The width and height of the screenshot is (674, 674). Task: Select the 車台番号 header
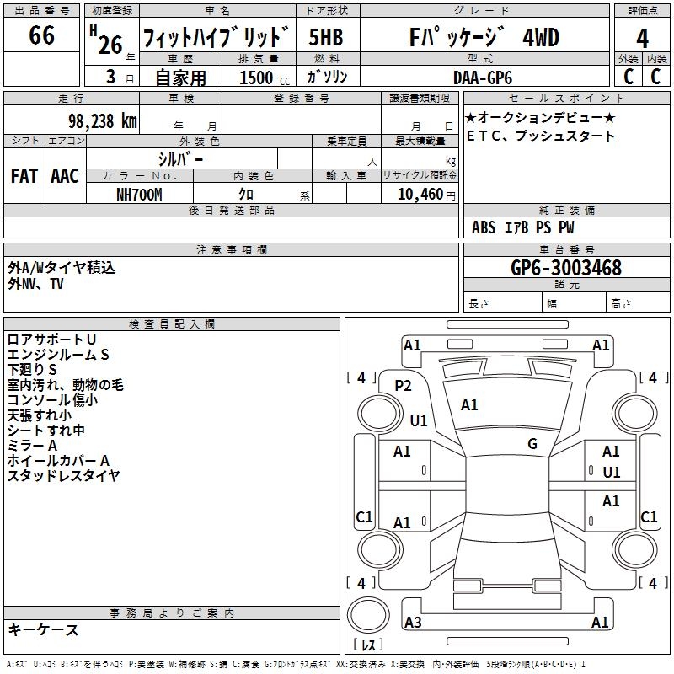coord(566,249)
